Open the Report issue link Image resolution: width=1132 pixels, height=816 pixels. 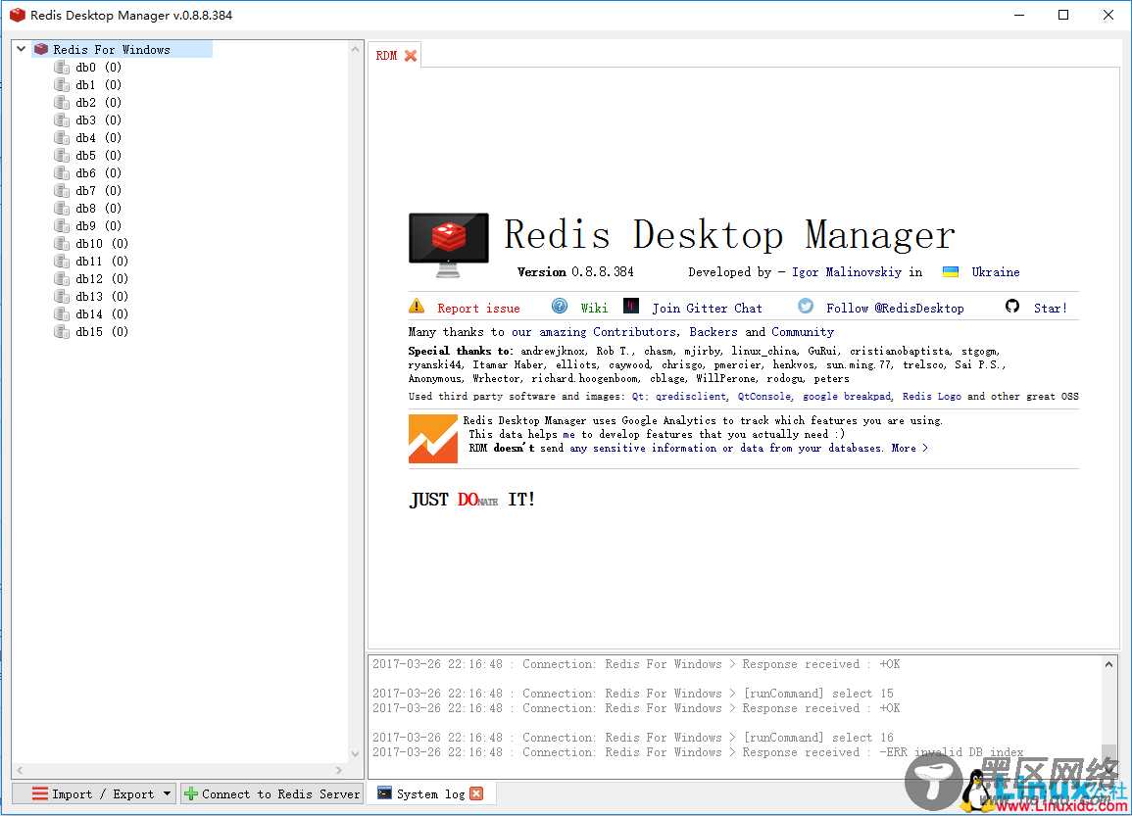(478, 308)
